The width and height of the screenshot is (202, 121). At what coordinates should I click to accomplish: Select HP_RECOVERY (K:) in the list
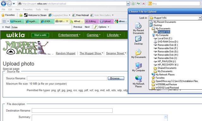[x=166, y=65]
